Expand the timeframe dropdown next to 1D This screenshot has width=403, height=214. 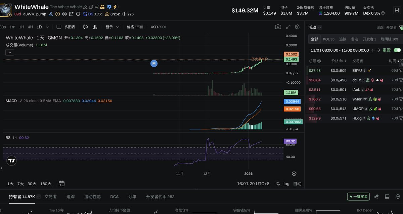point(47,27)
